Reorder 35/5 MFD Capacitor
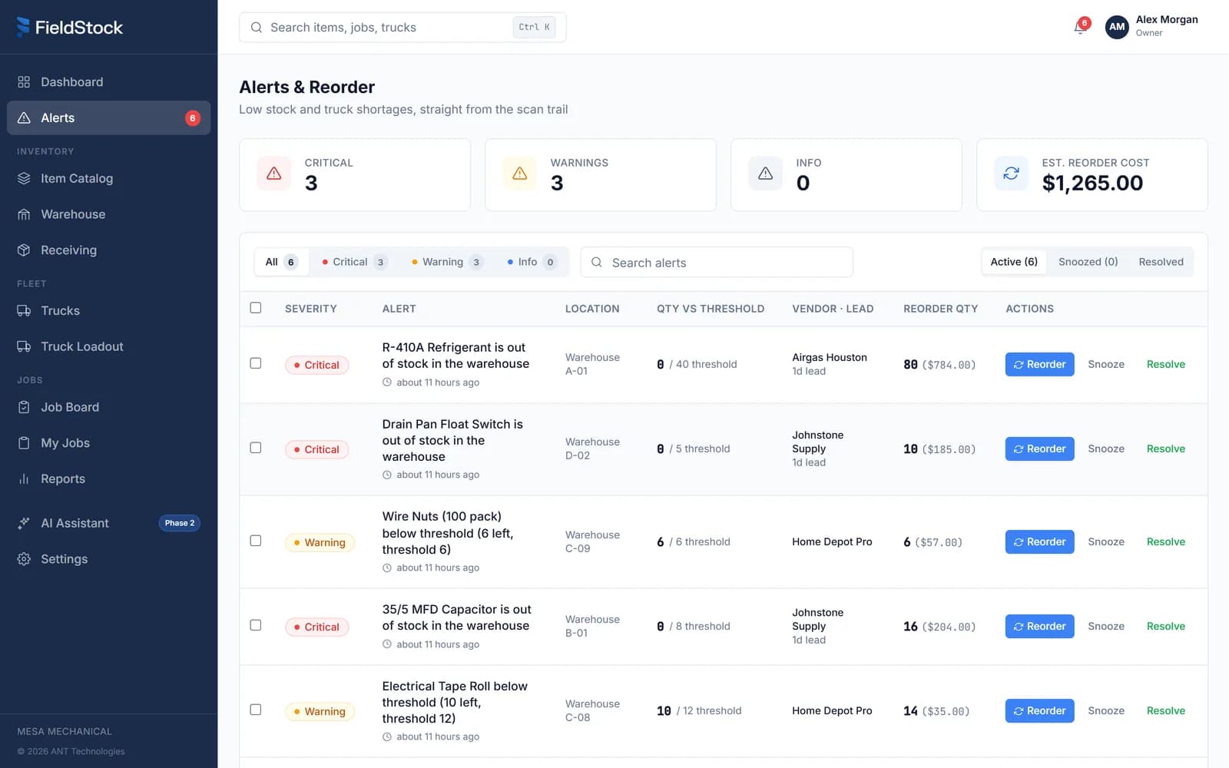This screenshot has height=768, width=1229. pos(1039,626)
